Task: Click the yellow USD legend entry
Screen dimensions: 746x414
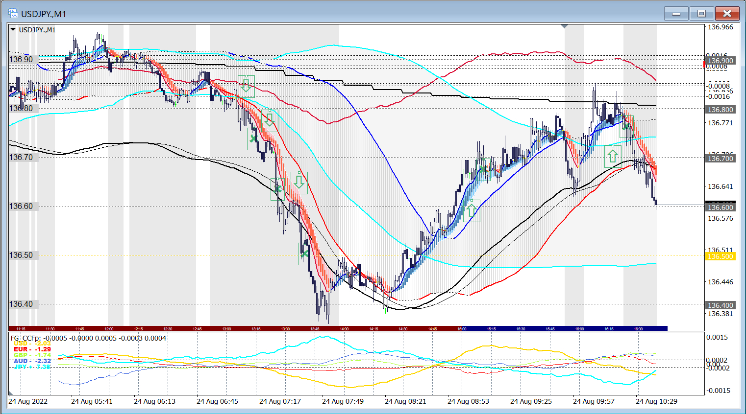Action: 32,344
